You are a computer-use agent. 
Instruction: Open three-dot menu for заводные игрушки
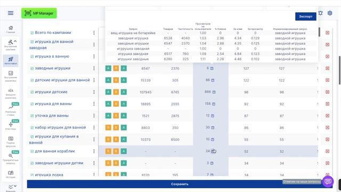pyautogui.click(x=94, y=68)
